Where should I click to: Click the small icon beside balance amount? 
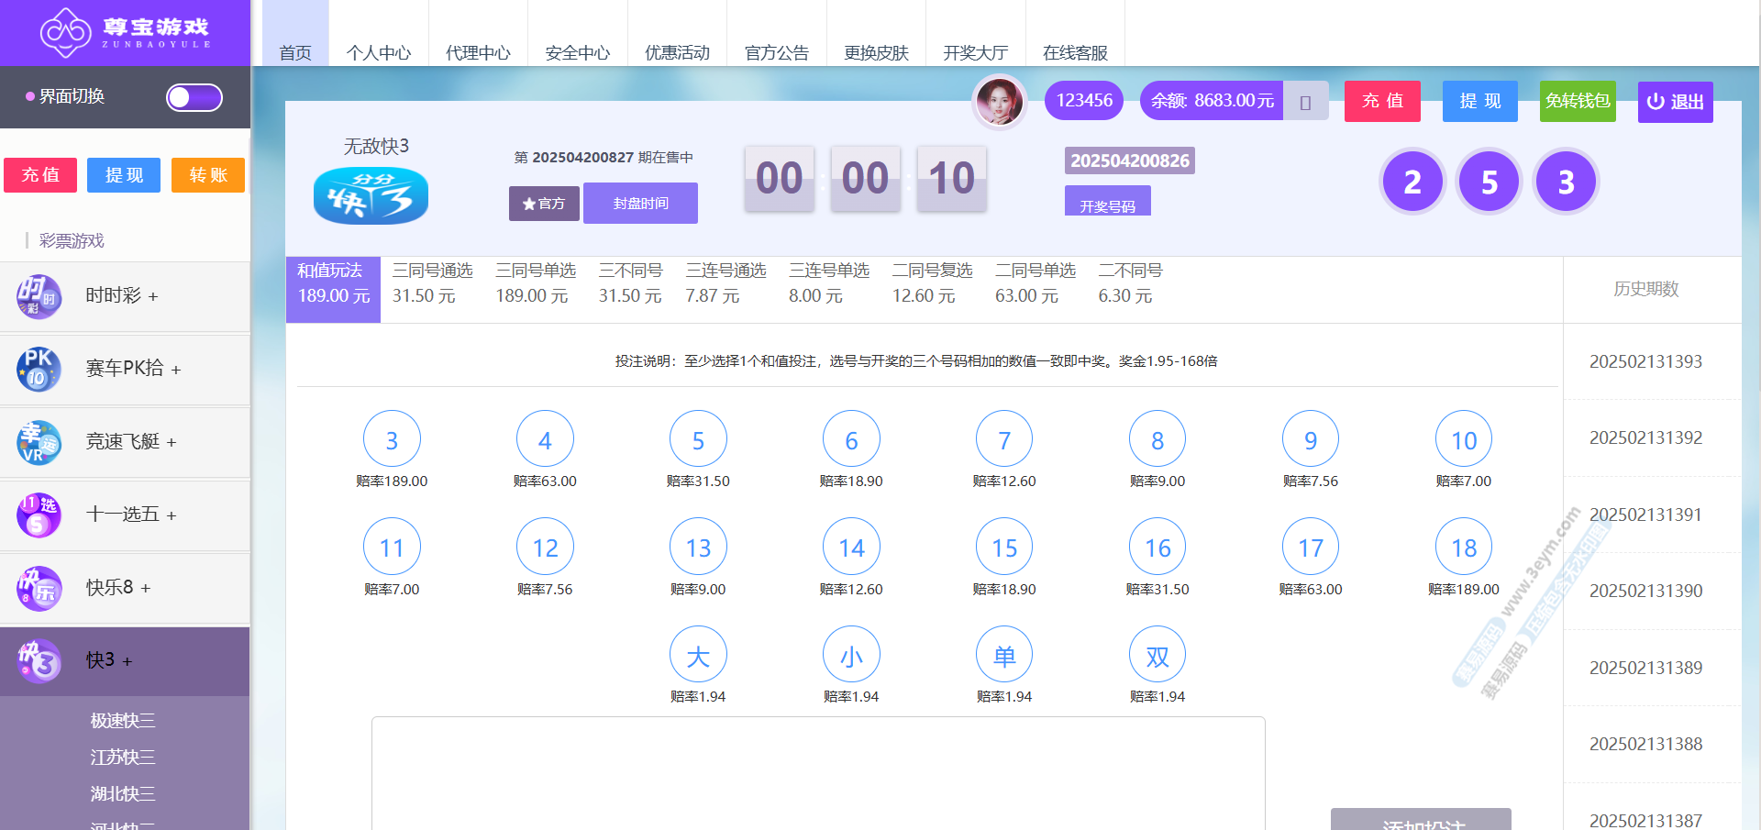tap(1305, 102)
